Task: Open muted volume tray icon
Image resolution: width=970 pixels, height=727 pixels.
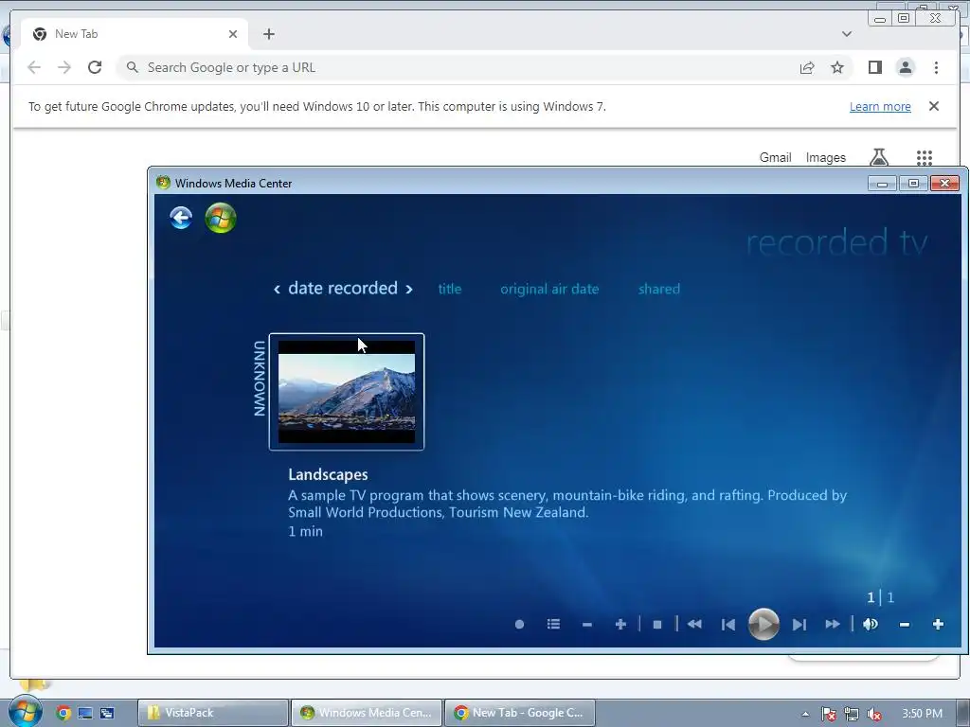Action: [874, 714]
